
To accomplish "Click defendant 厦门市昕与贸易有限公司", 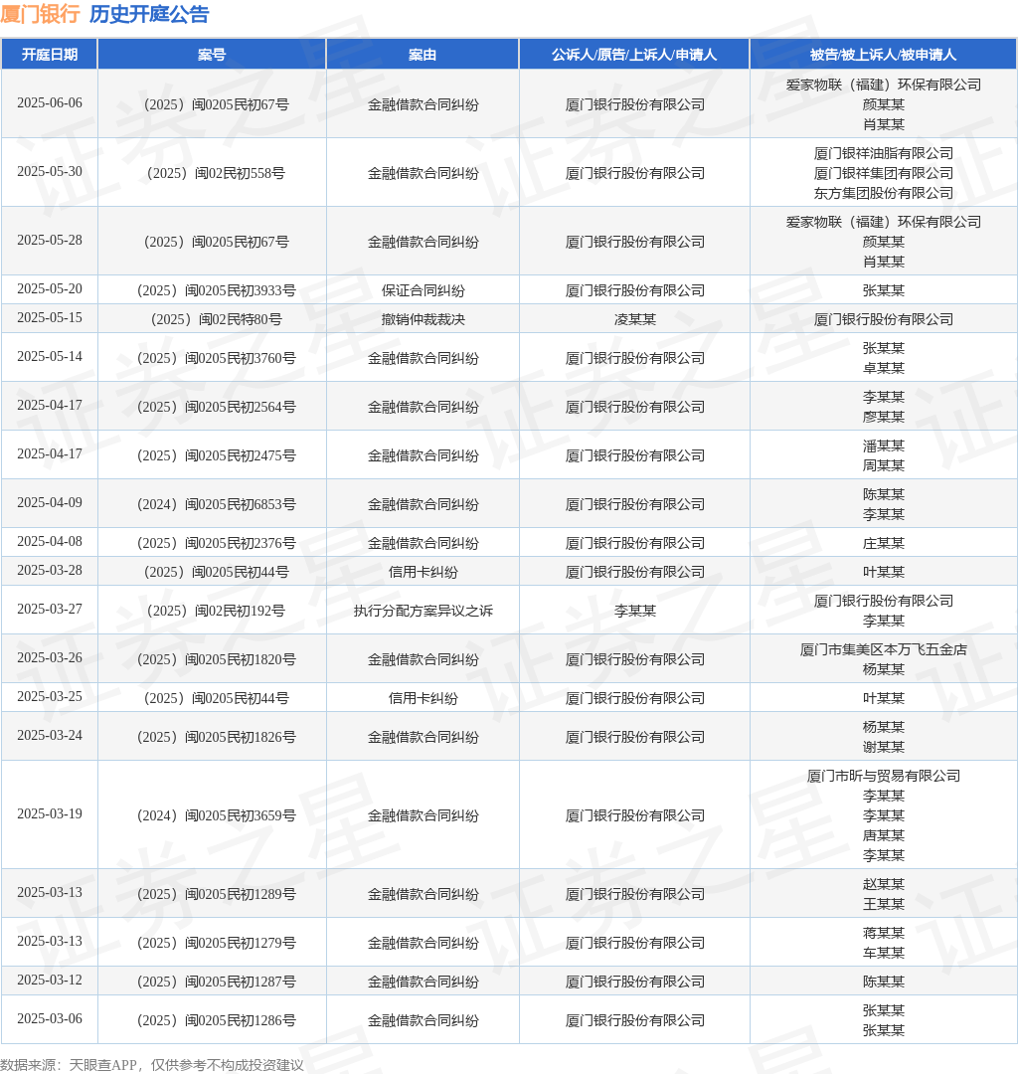I will tap(883, 776).
